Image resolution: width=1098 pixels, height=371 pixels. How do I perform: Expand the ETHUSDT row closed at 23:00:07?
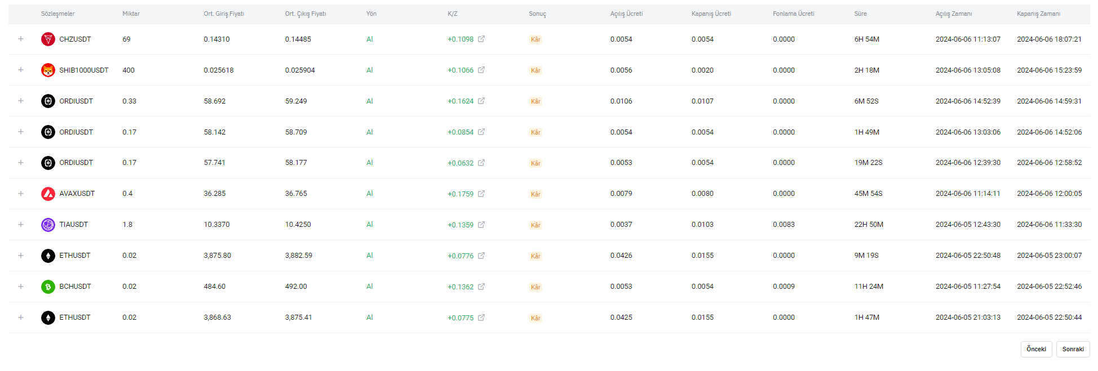click(21, 256)
